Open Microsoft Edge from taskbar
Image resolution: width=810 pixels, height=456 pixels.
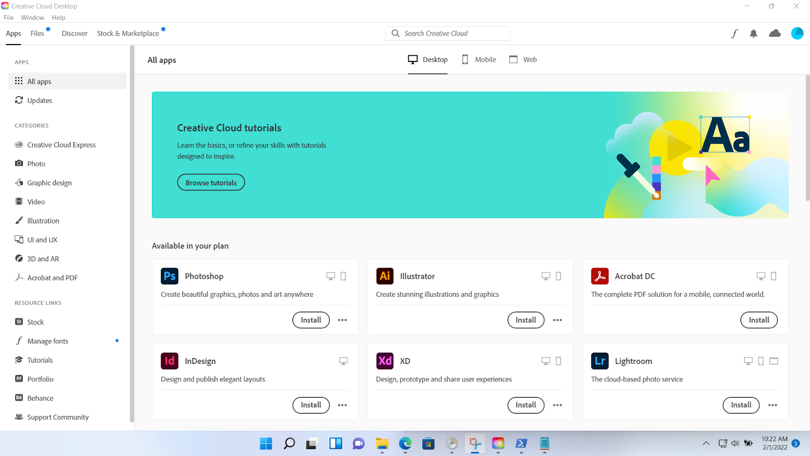tap(405, 444)
